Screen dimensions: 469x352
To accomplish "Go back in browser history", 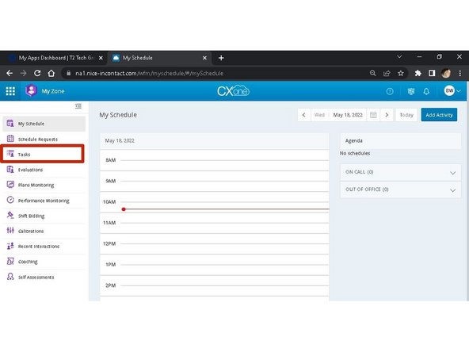I will click(10, 73).
